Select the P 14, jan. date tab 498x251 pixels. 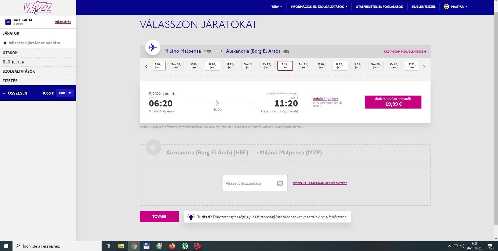[x=285, y=66]
